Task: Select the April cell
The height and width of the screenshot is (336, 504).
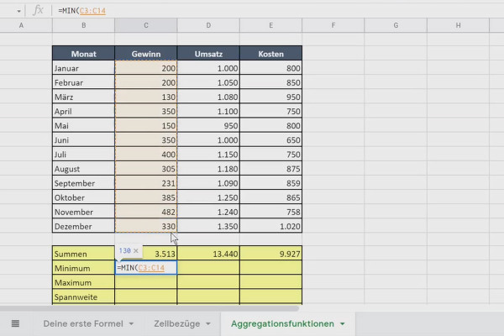Action: click(83, 111)
